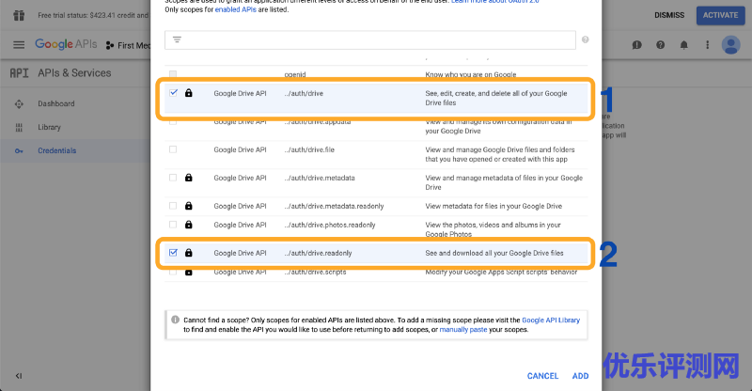
Task: Click ADD in the scopes dialog
Action: pos(580,376)
